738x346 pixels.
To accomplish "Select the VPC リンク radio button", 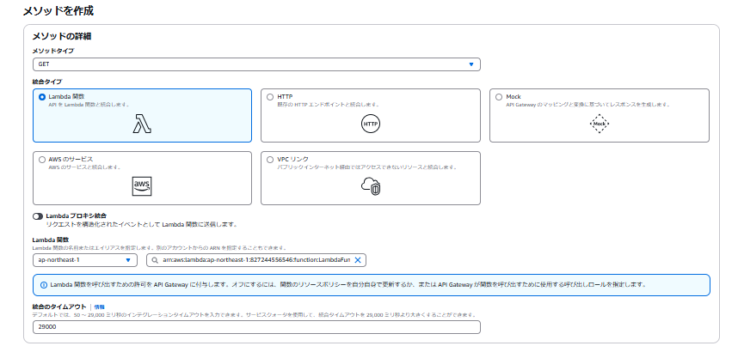I will click(x=270, y=160).
